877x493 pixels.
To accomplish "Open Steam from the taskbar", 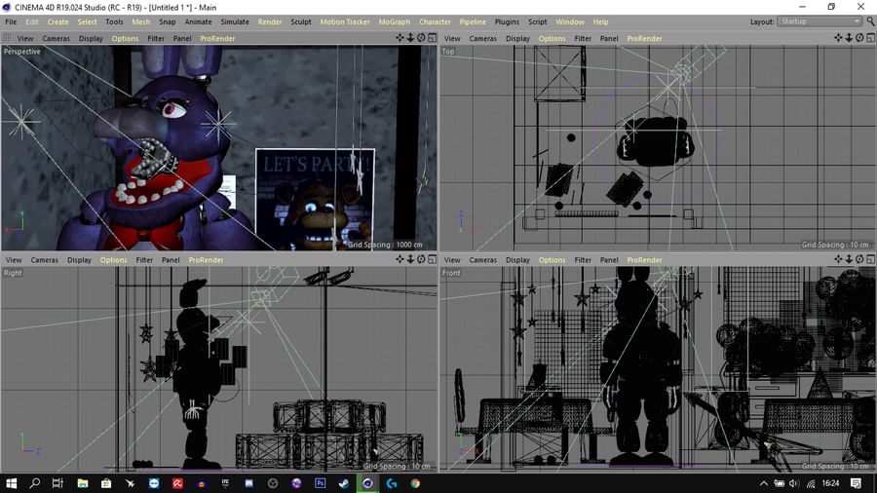I will pyautogui.click(x=343, y=483).
